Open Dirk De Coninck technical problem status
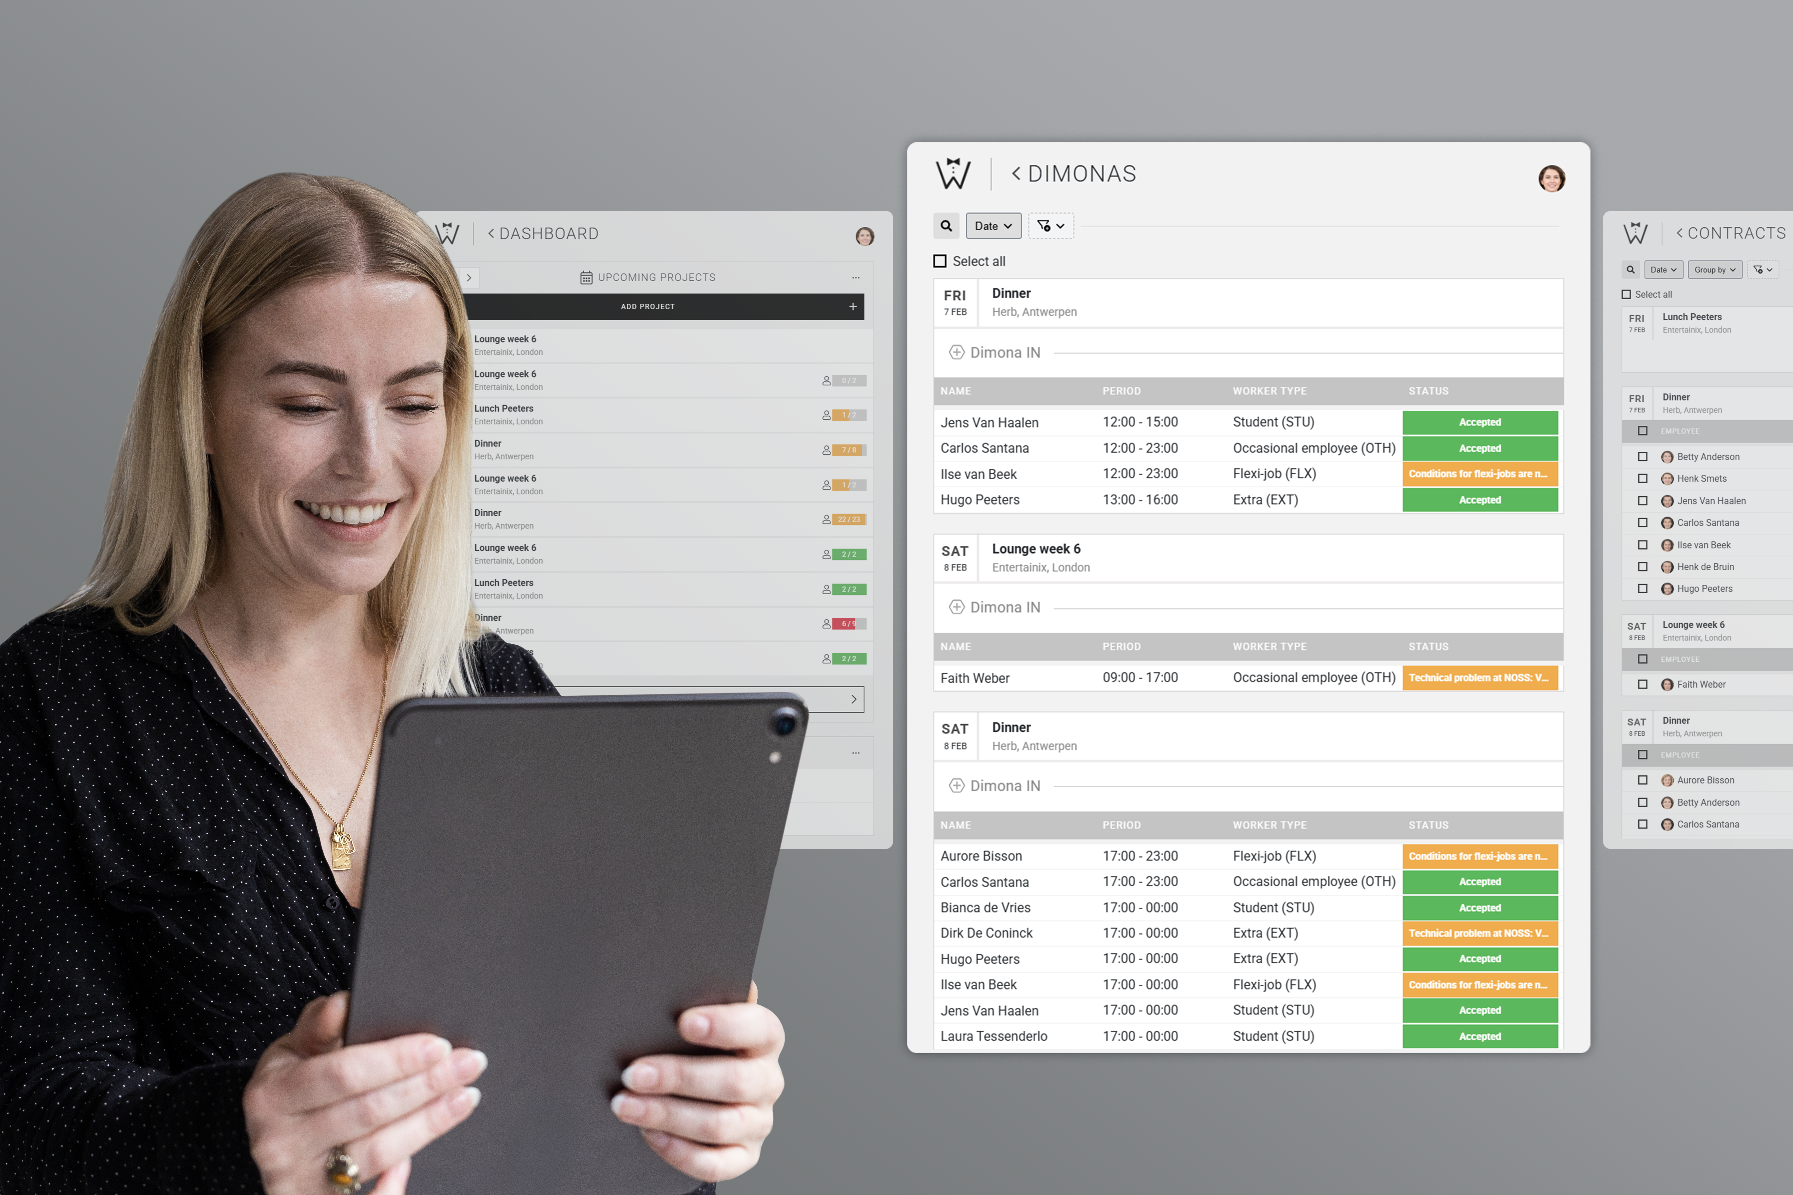 pos(1480,933)
